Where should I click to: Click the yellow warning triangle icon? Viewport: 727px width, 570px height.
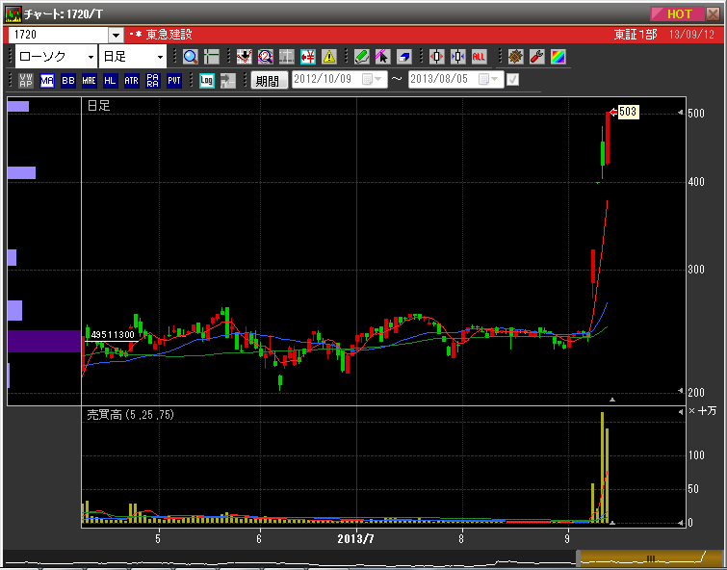click(x=329, y=57)
